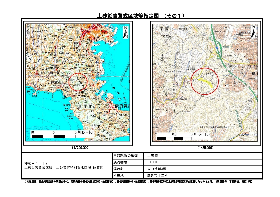Click the north arrow on the left map

click(x=125, y=32)
